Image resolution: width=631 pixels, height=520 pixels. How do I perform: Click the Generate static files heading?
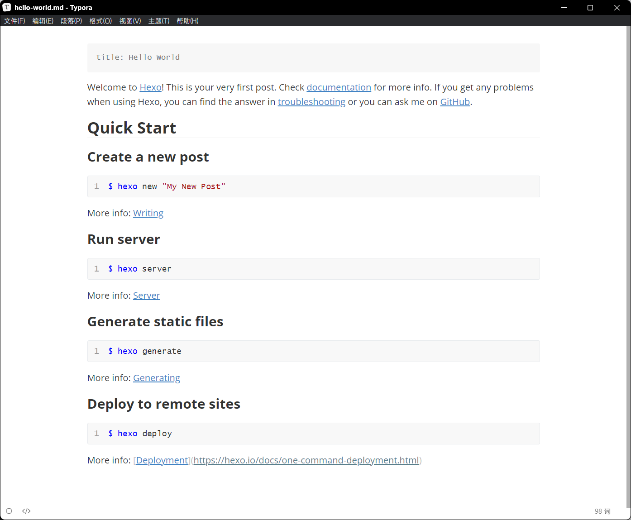(x=155, y=322)
